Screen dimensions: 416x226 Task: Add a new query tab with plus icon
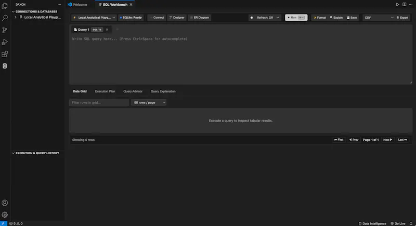pos(118,30)
